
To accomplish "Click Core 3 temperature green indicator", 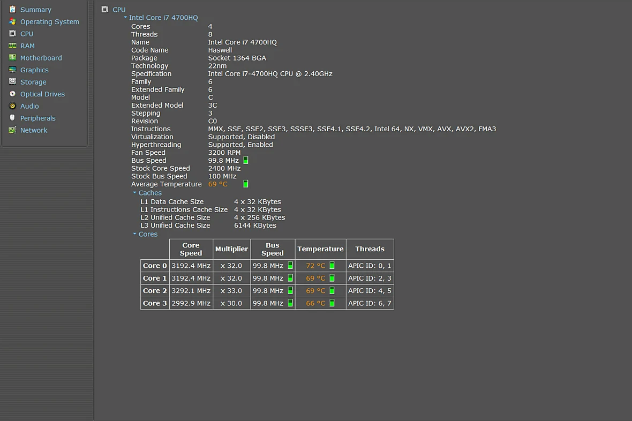I will (x=332, y=303).
